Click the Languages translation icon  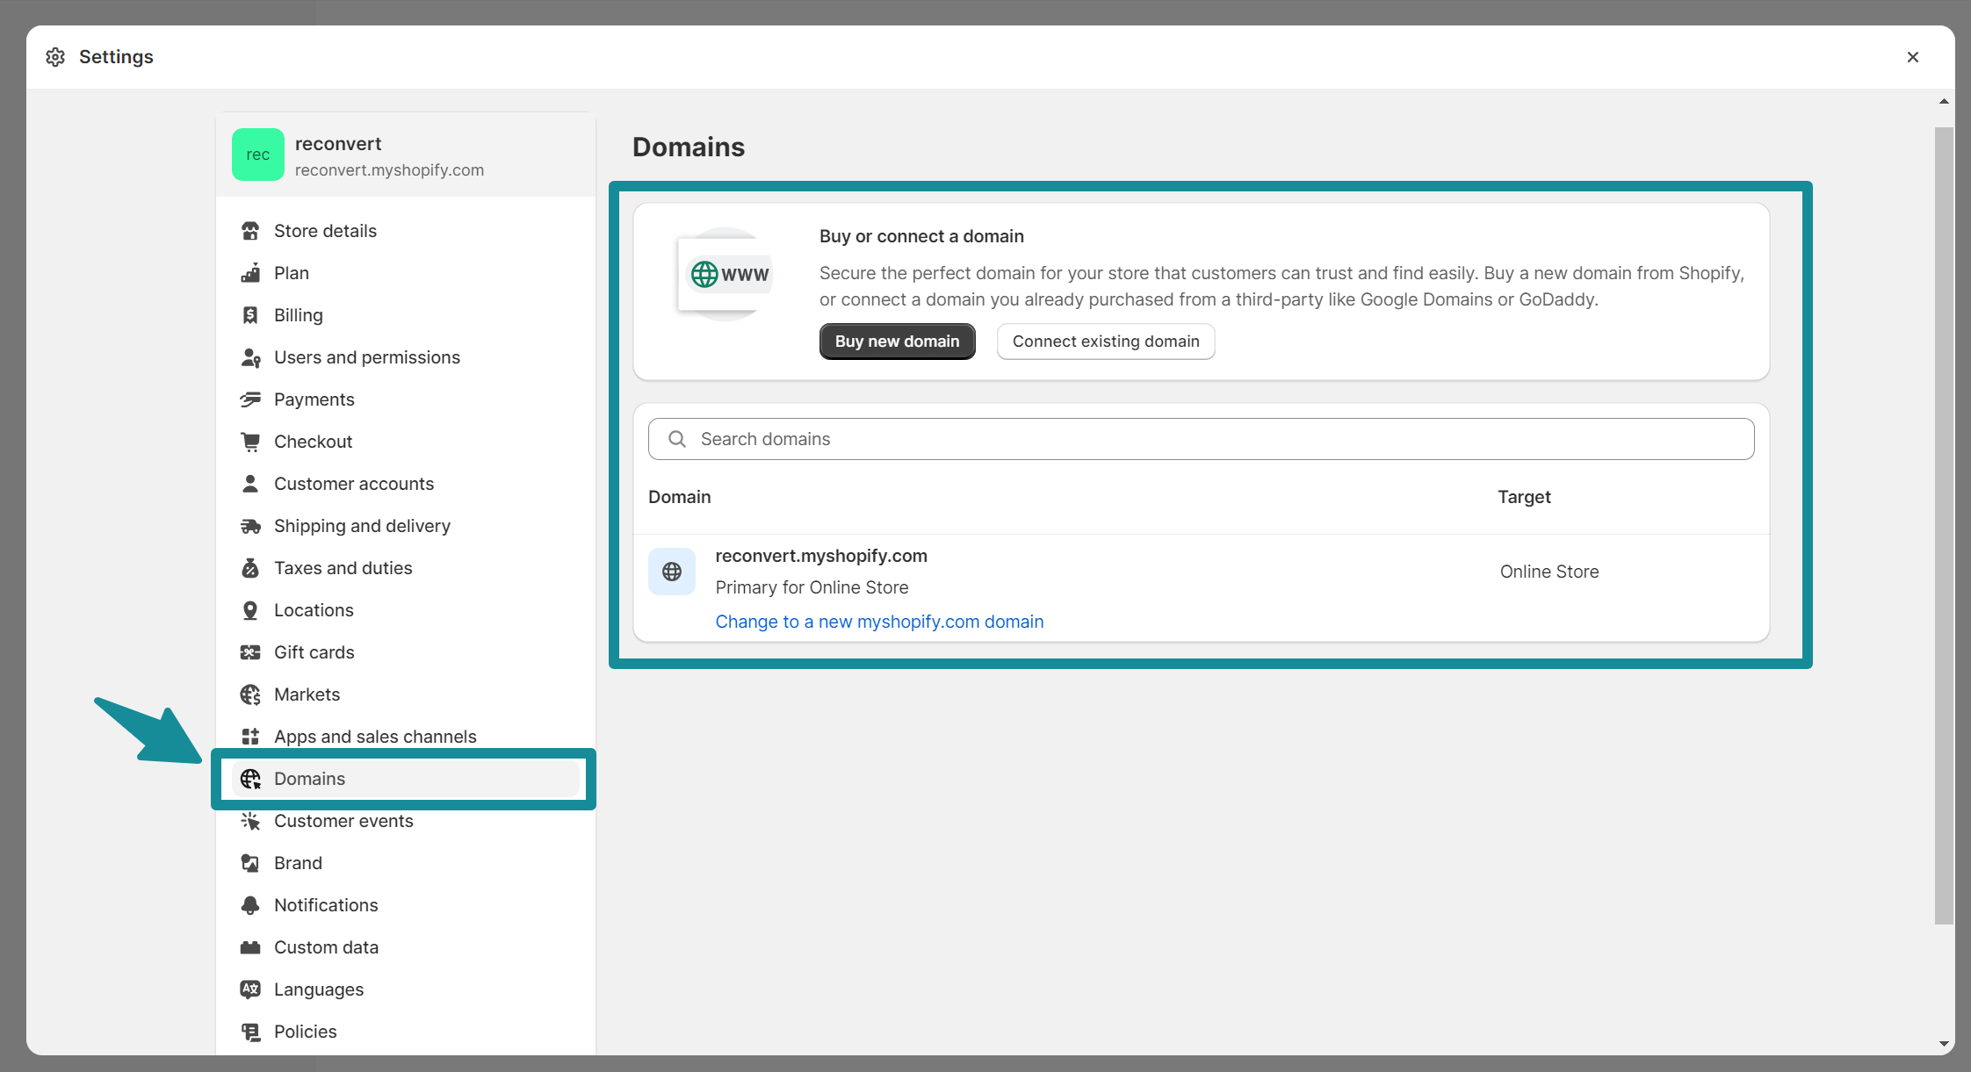(x=250, y=989)
